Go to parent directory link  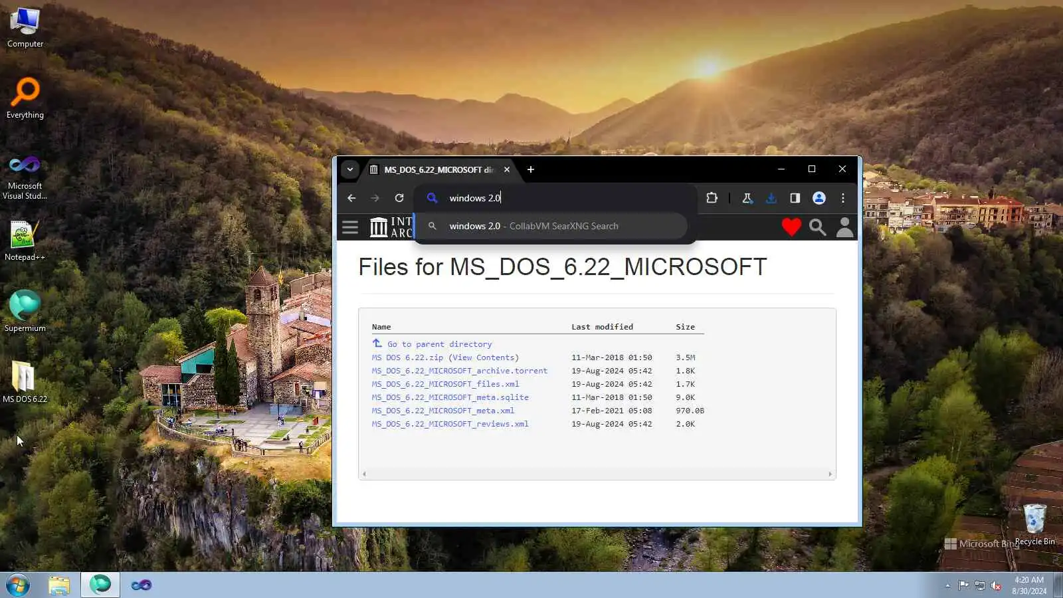pos(440,344)
